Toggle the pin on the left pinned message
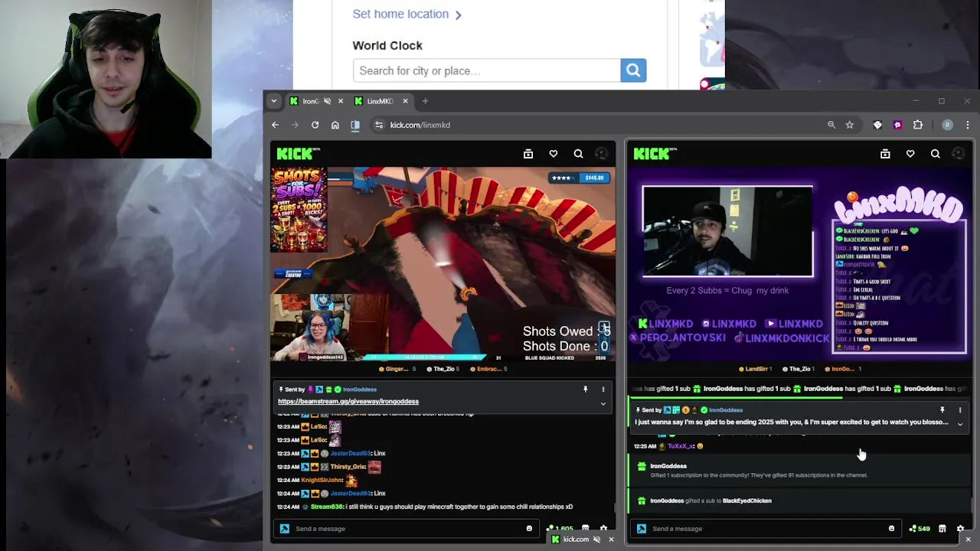The height and width of the screenshot is (551, 980). [586, 390]
